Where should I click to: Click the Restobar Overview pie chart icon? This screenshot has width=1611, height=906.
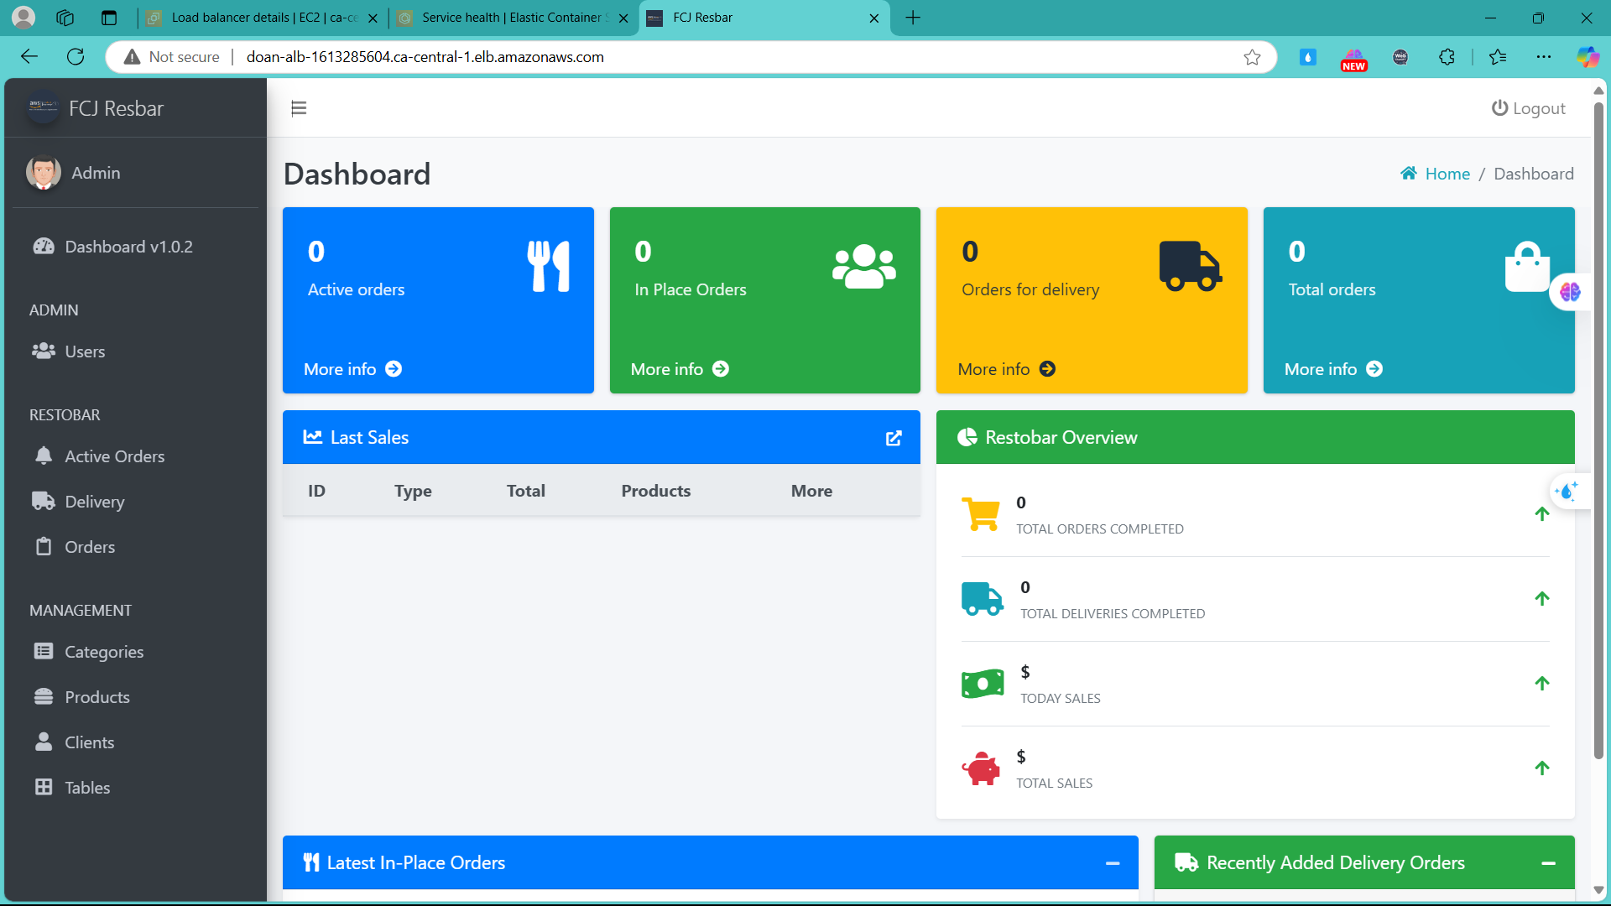click(x=967, y=437)
